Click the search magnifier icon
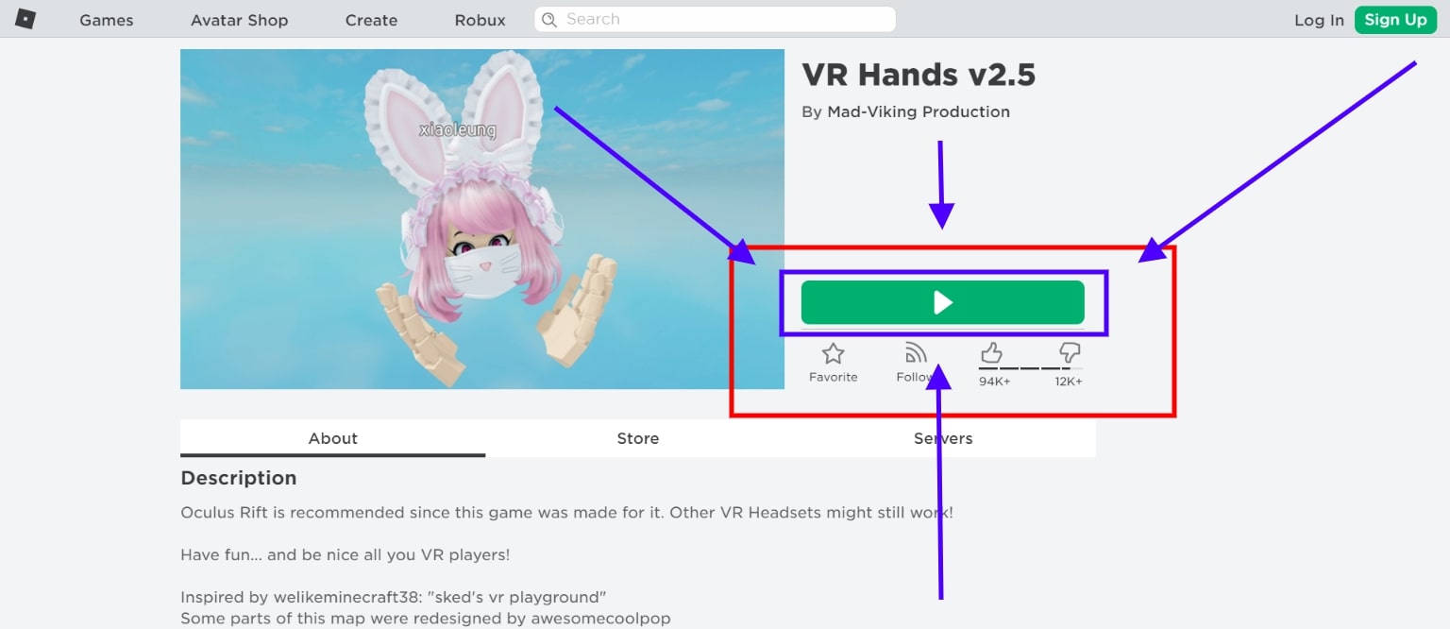Screen dimensions: 1450x629 tap(549, 19)
